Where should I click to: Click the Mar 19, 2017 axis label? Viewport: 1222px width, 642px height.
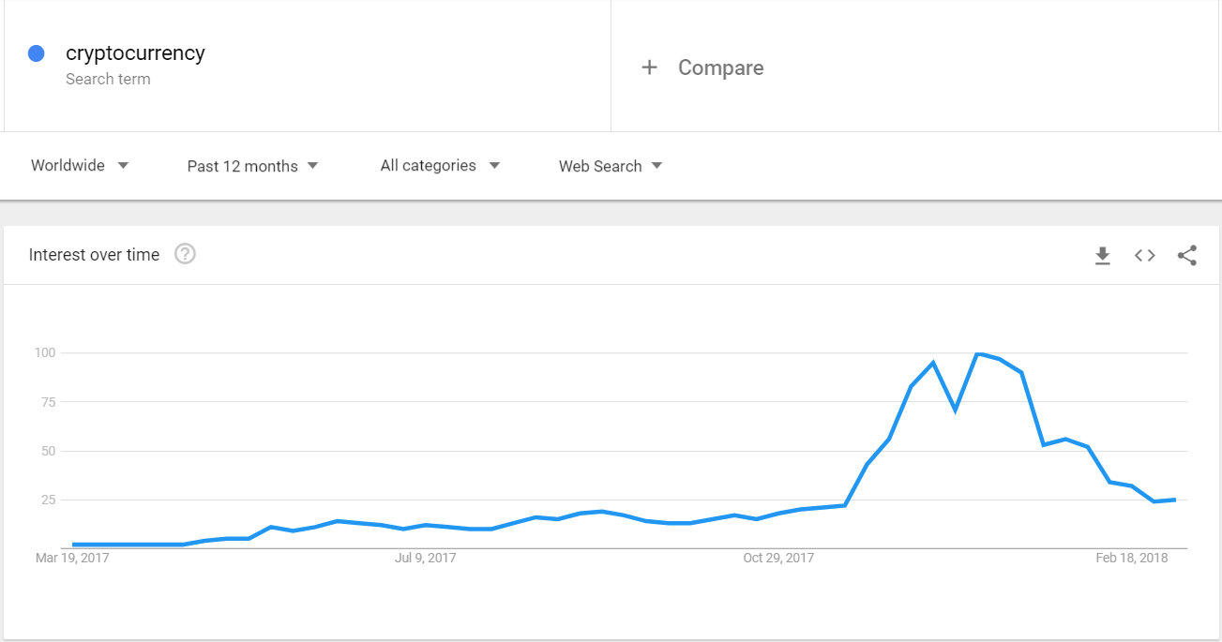point(74,558)
